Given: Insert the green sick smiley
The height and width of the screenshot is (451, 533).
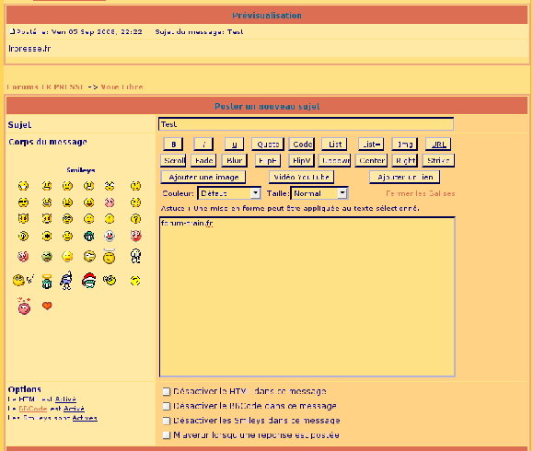Looking at the screenshot, I should coord(47,256).
